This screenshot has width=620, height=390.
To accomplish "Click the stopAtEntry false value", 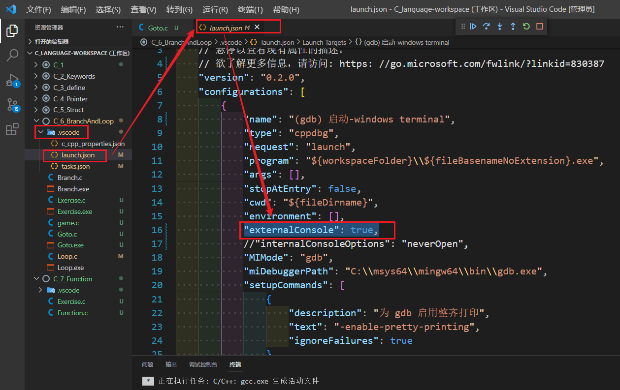I will (x=342, y=188).
